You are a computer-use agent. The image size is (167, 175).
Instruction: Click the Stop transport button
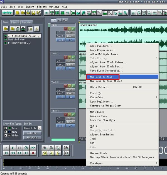click(x=6, y=148)
